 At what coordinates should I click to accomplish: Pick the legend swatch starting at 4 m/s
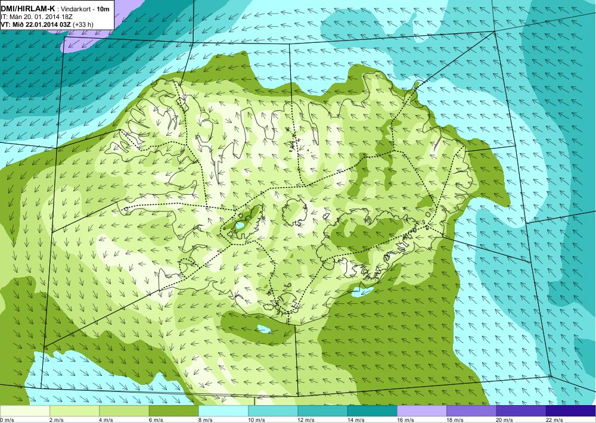125,411
